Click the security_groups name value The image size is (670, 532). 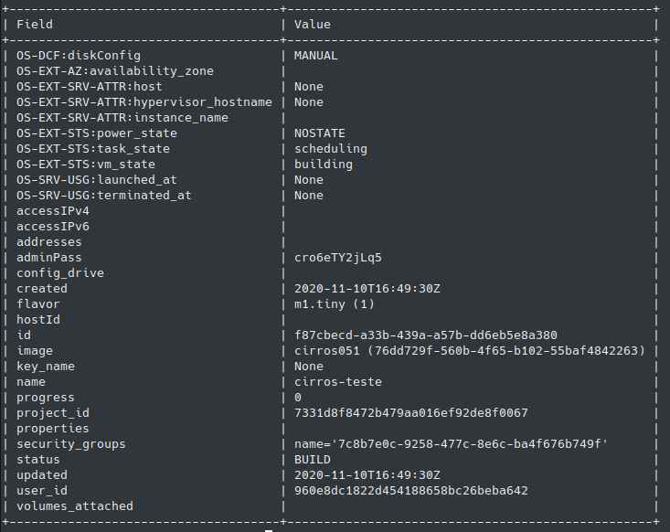coord(452,444)
